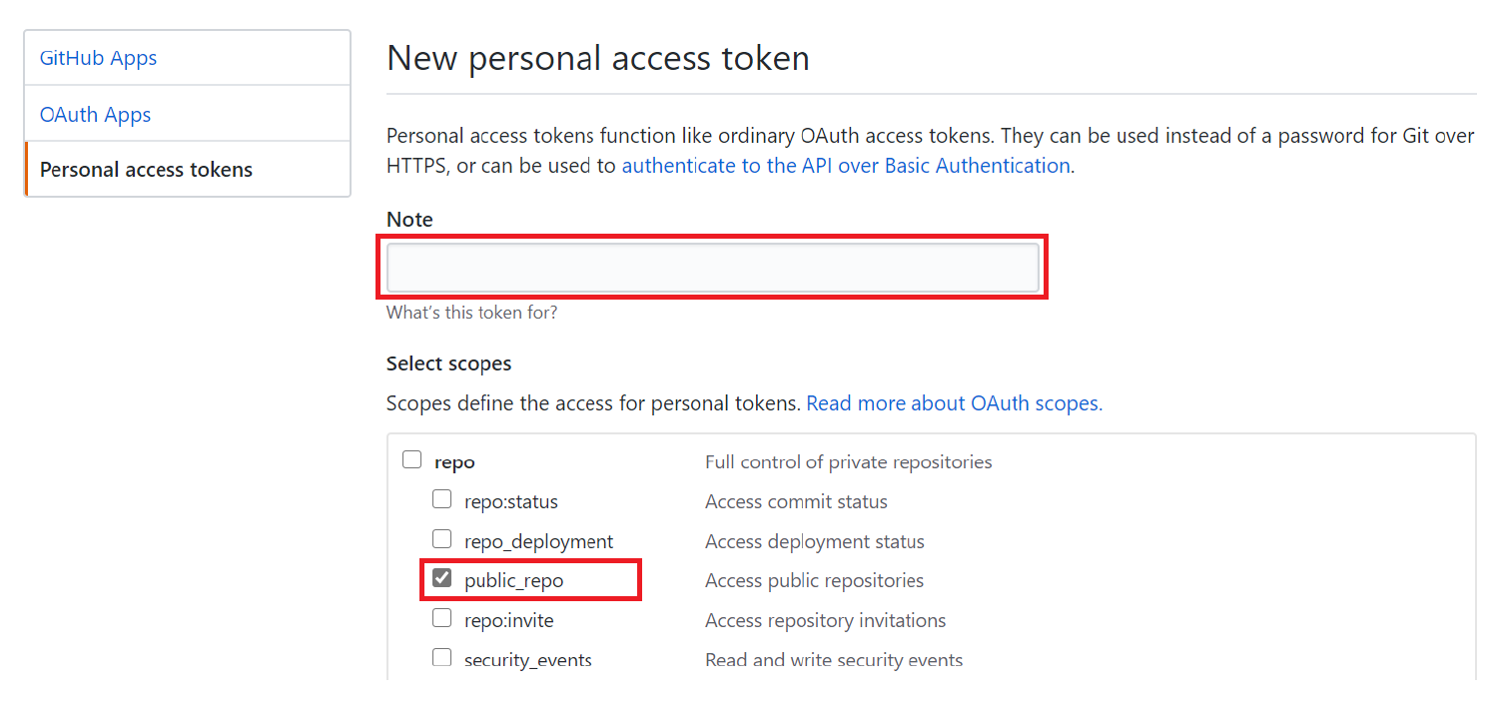Focus the Note text input field
The image size is (1498, 717).
[x=712, y=268]
